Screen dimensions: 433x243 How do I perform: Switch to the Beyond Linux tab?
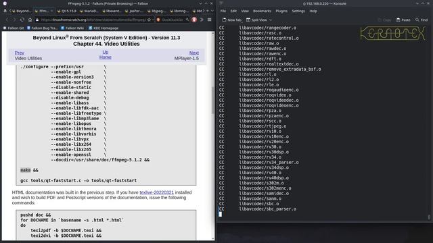tap(21, 11)
